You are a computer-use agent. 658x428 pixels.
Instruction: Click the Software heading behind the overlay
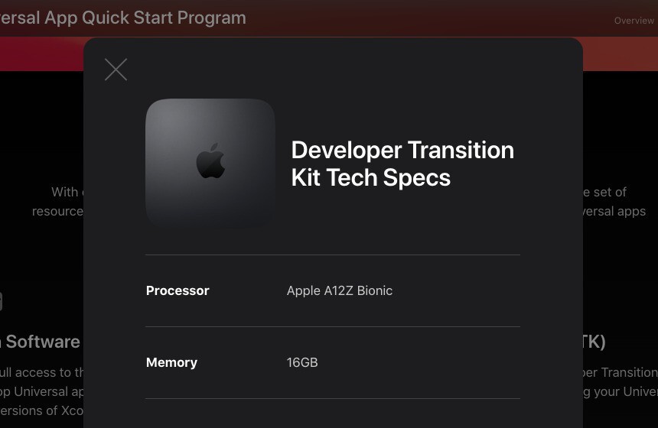(x=41, y=342)
